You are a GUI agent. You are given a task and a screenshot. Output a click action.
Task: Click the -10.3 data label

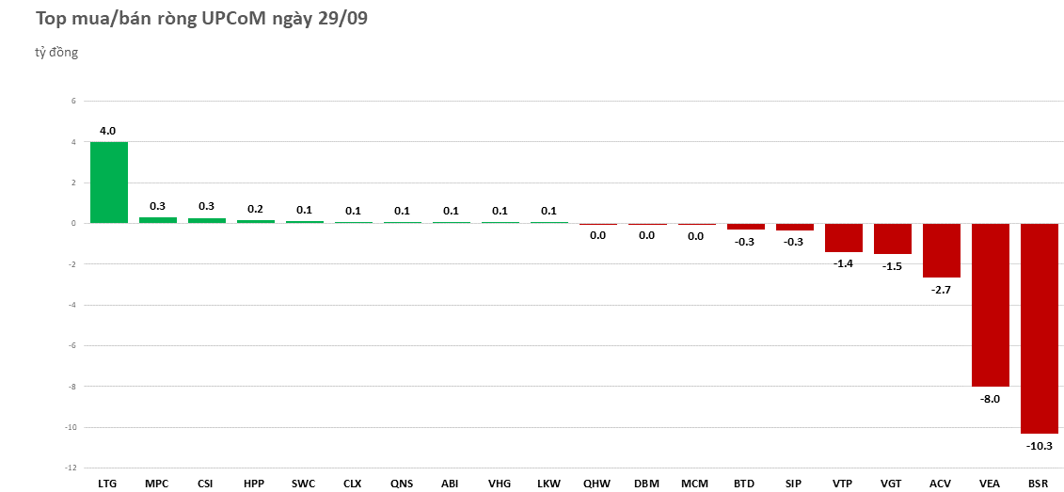[1039, 446]
